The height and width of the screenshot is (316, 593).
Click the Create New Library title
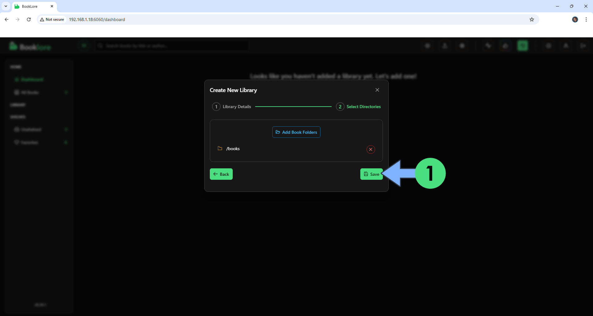(x=233, y=90)
